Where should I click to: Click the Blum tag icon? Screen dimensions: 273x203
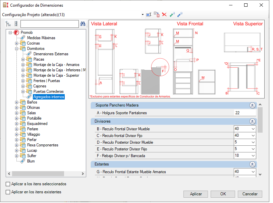pyautogui.click(x=23, y=161)
